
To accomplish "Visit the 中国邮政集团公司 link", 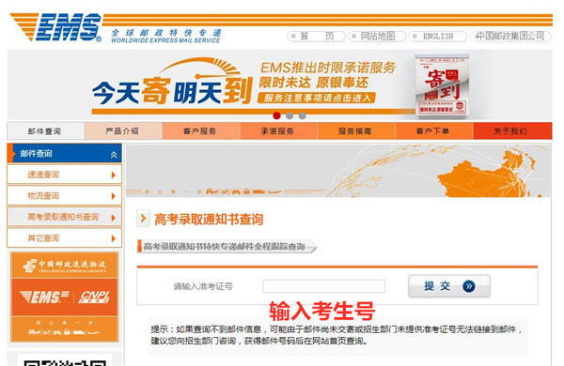I will (x=510, y=37).
